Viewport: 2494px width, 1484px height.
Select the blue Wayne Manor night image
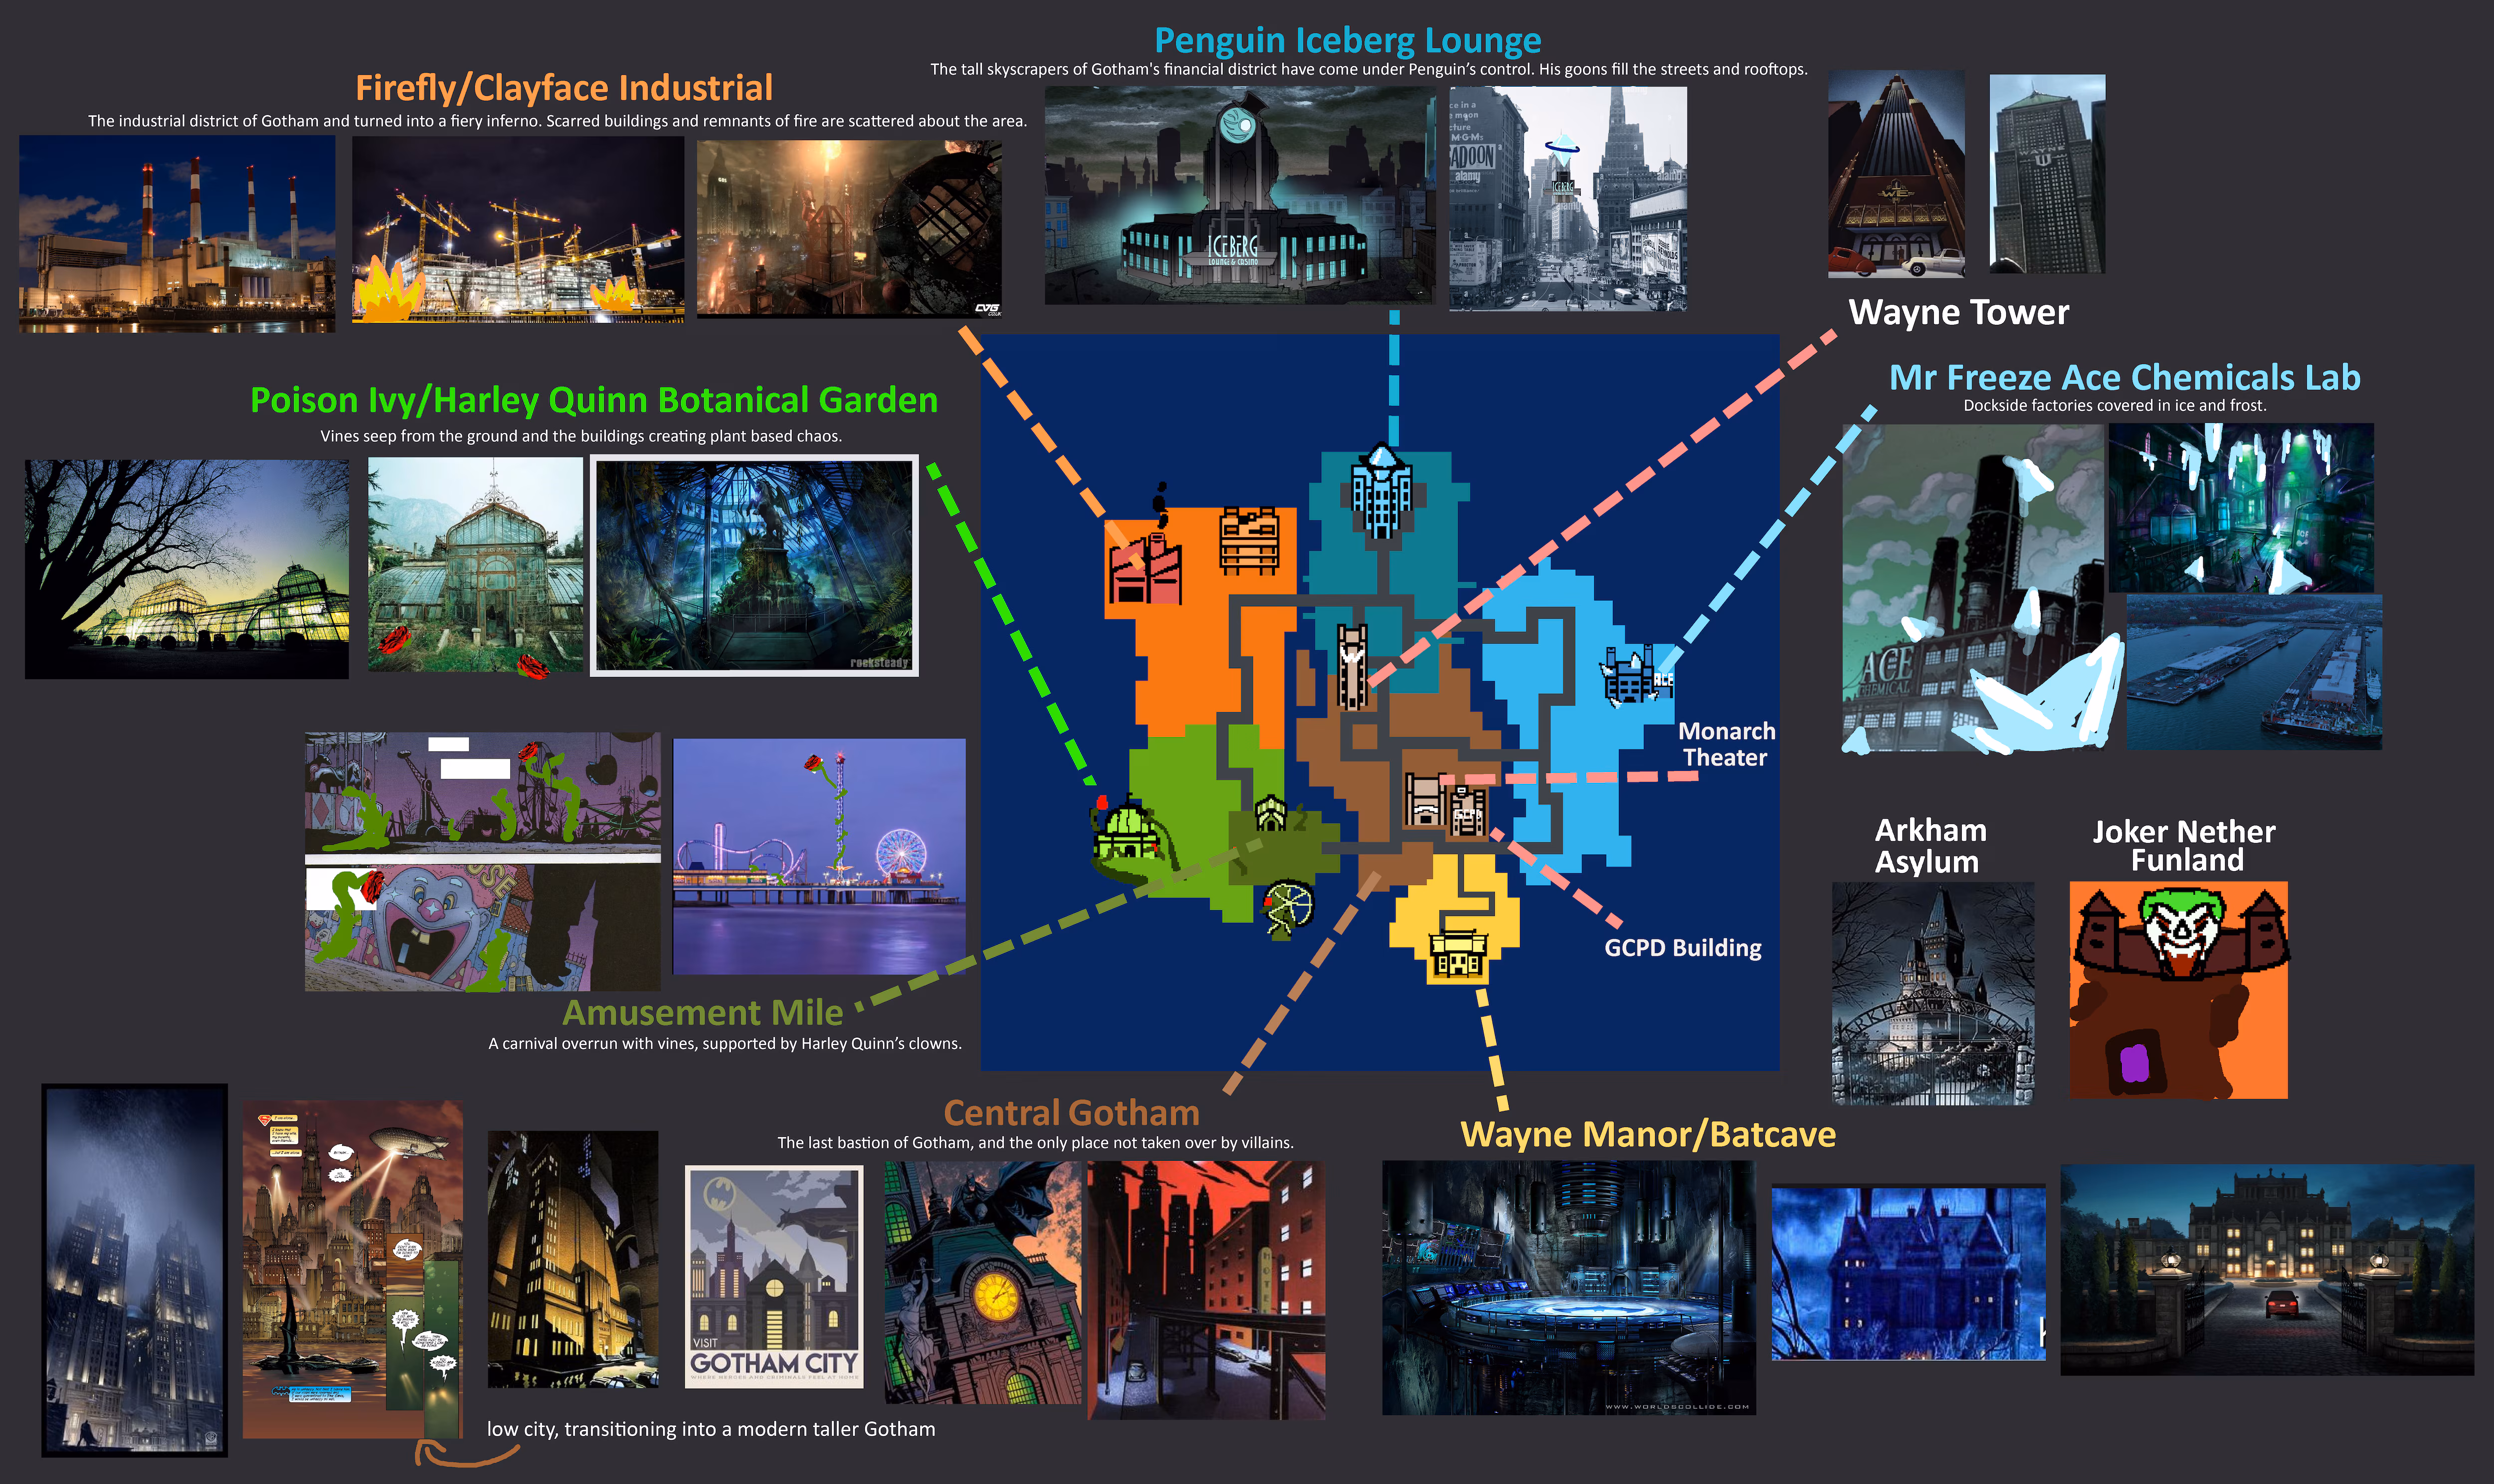(x=1908, y=1273)
